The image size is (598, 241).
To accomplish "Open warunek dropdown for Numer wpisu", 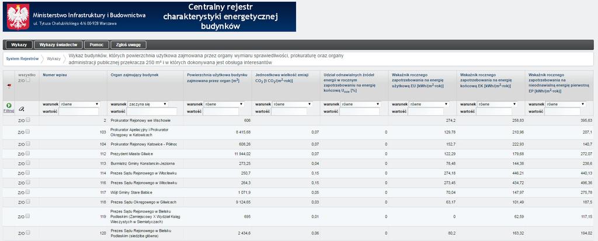I will point(79,104).
